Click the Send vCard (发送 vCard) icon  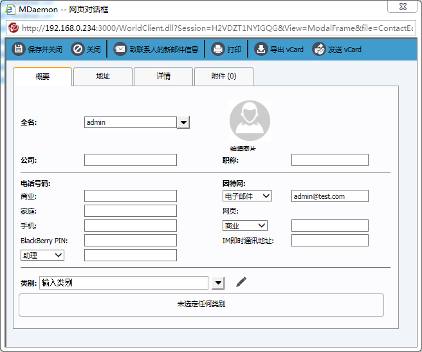(x=319, y=50)
